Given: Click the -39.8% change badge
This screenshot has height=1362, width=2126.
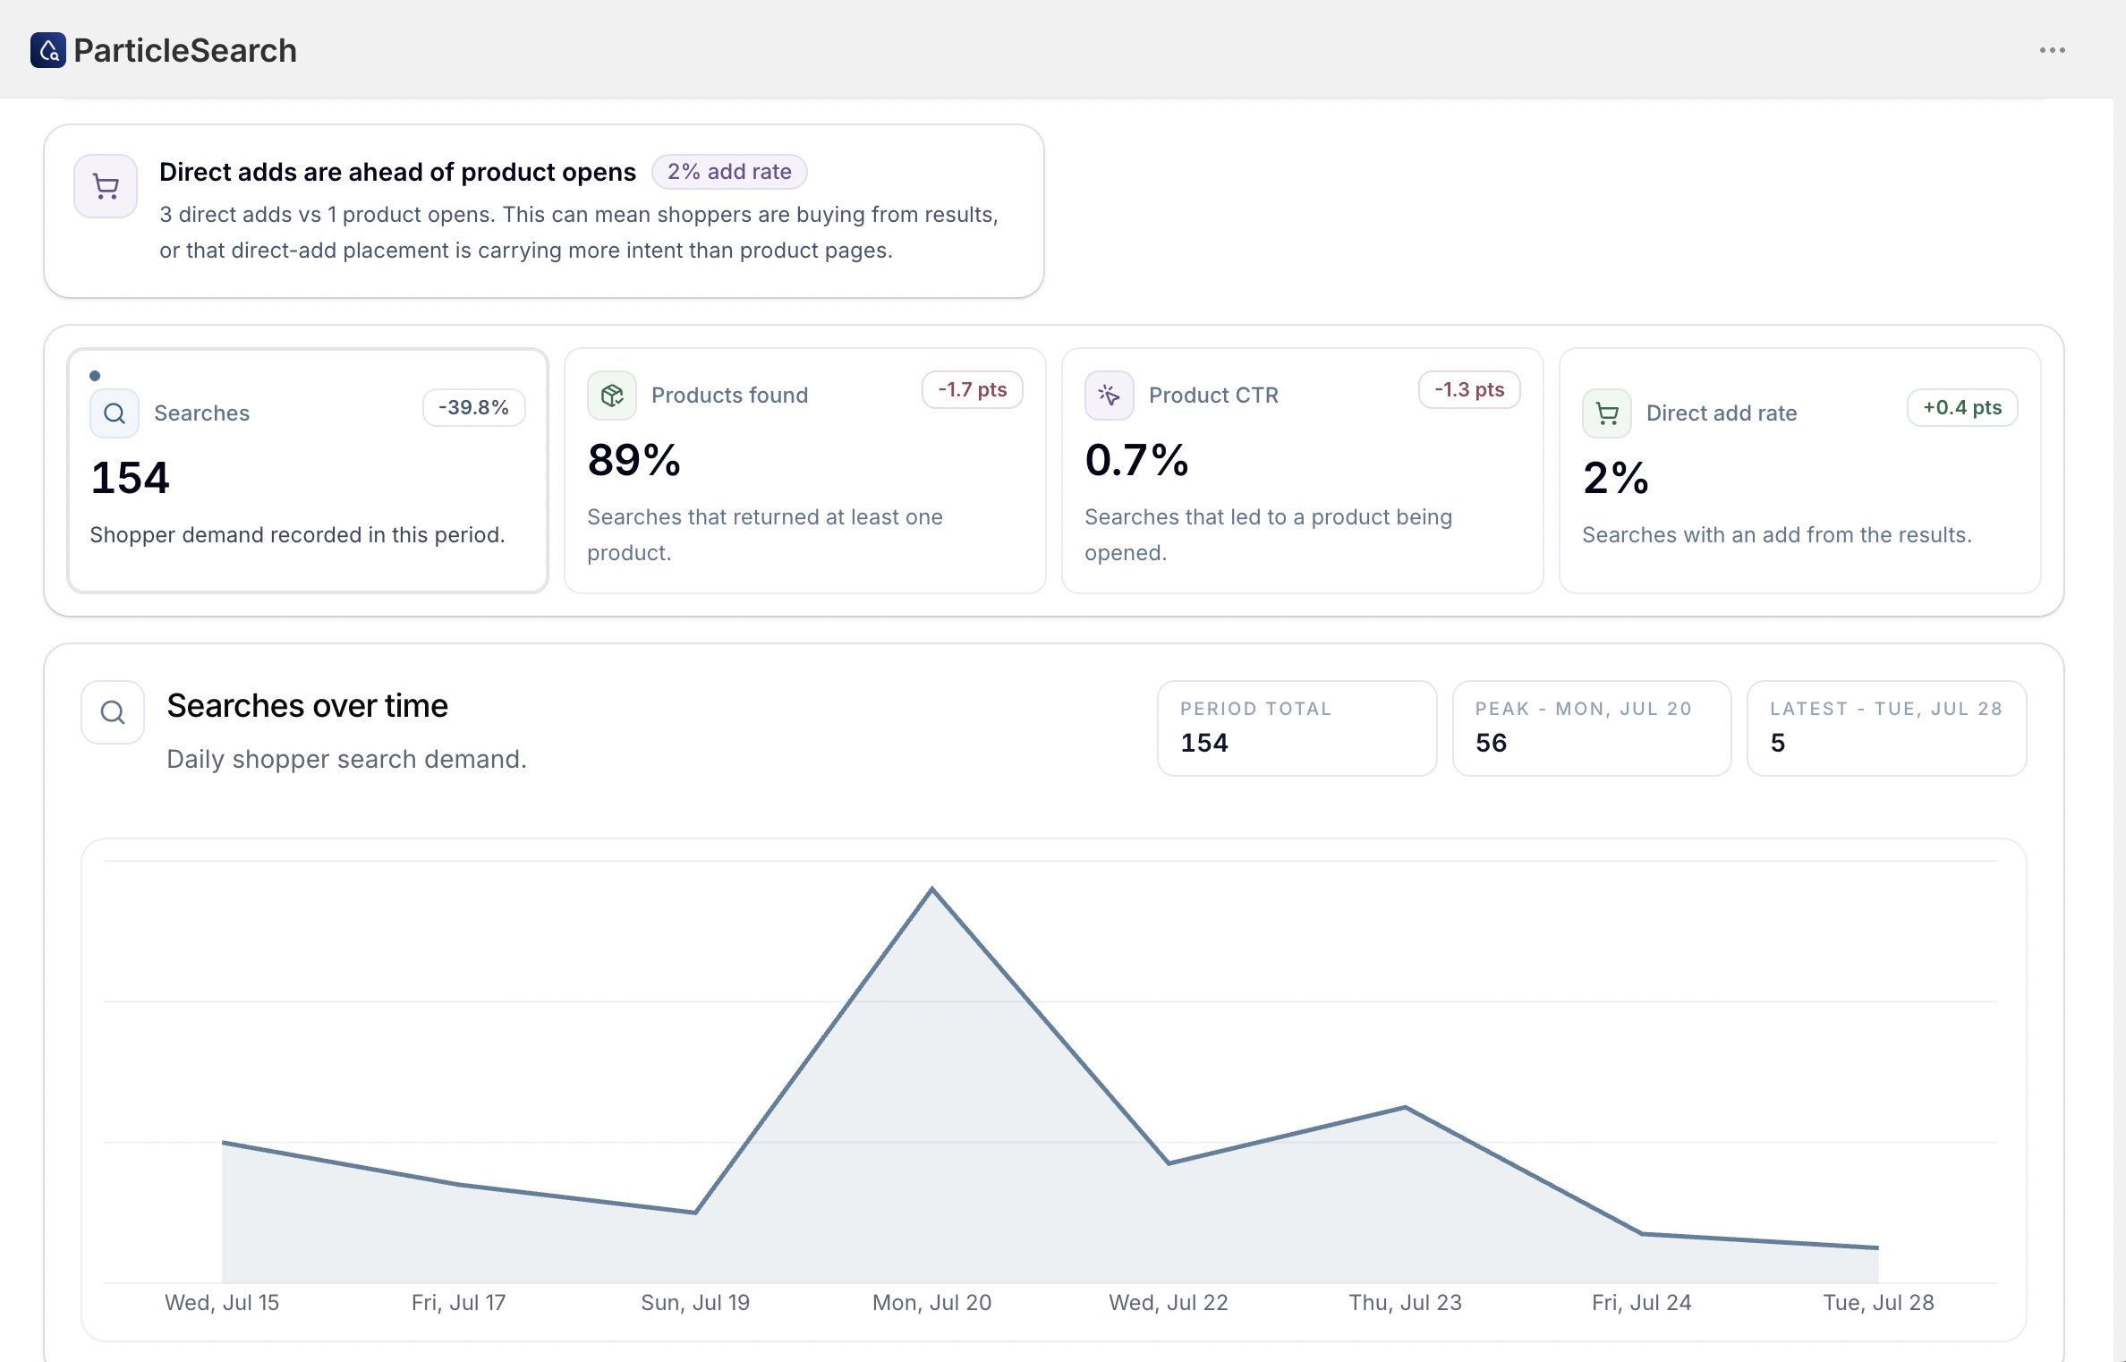Looking at the screenshot, I should point(473,408).
